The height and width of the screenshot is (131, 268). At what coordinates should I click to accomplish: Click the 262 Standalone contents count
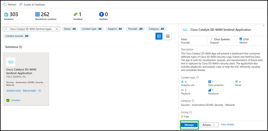pyautogui.click(x=45, y=14)
